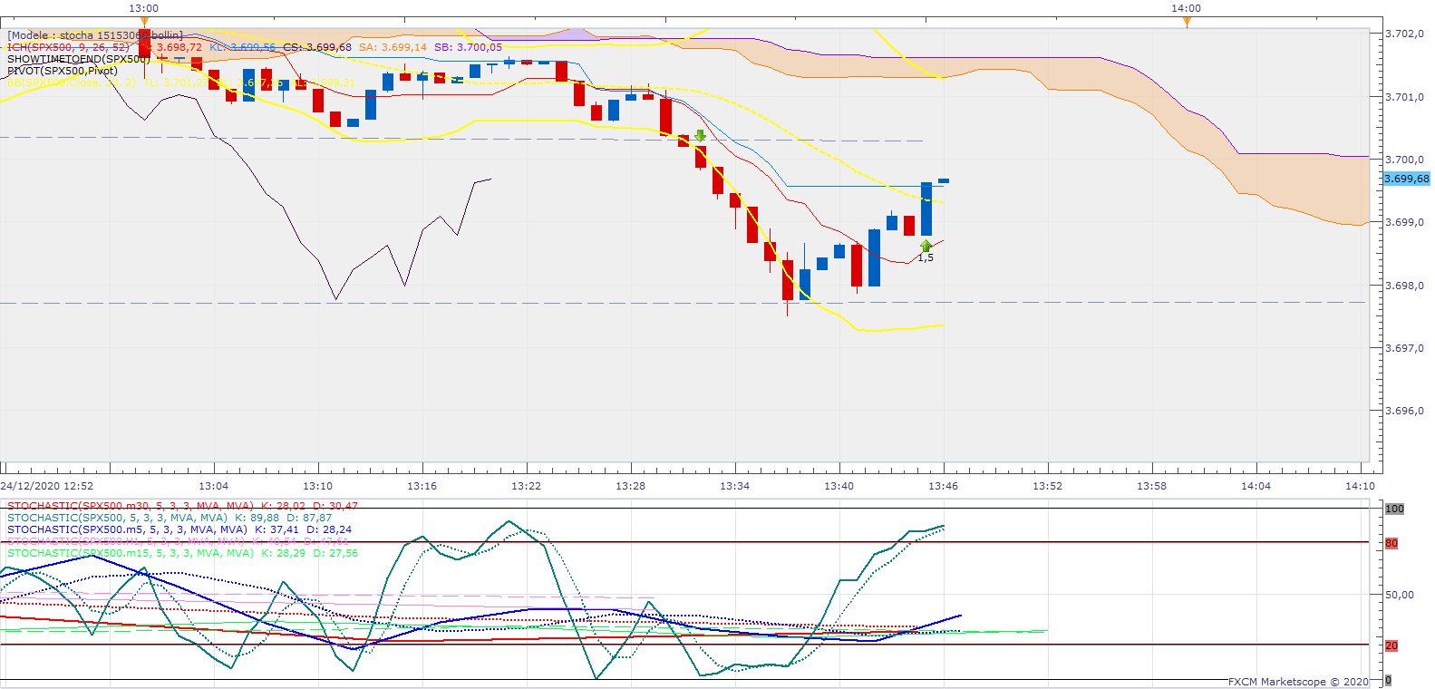Image resolution: width=1435 pixels, height=689 pixels.
Task: Click the 14:10 time axis label
Action: [1360, 486]
